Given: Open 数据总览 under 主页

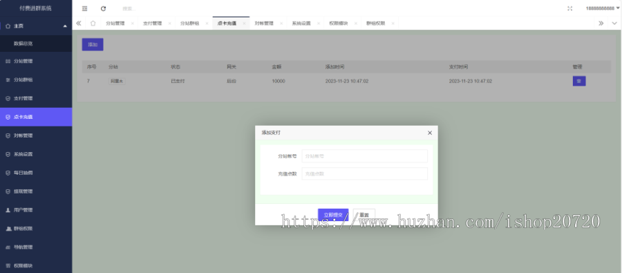Looking at the screenshot, I should pos(36,44).
